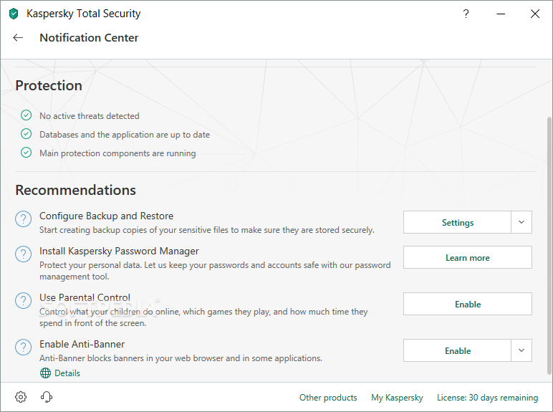The width and height of the screenshot is (553, 412).
Task: Open settings with the gear icon
Action: point(21,397)
